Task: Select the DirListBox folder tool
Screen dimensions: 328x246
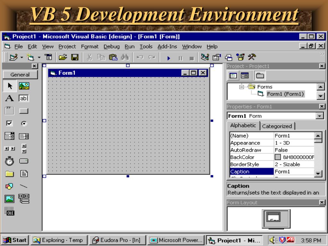Action: (9, 174)
